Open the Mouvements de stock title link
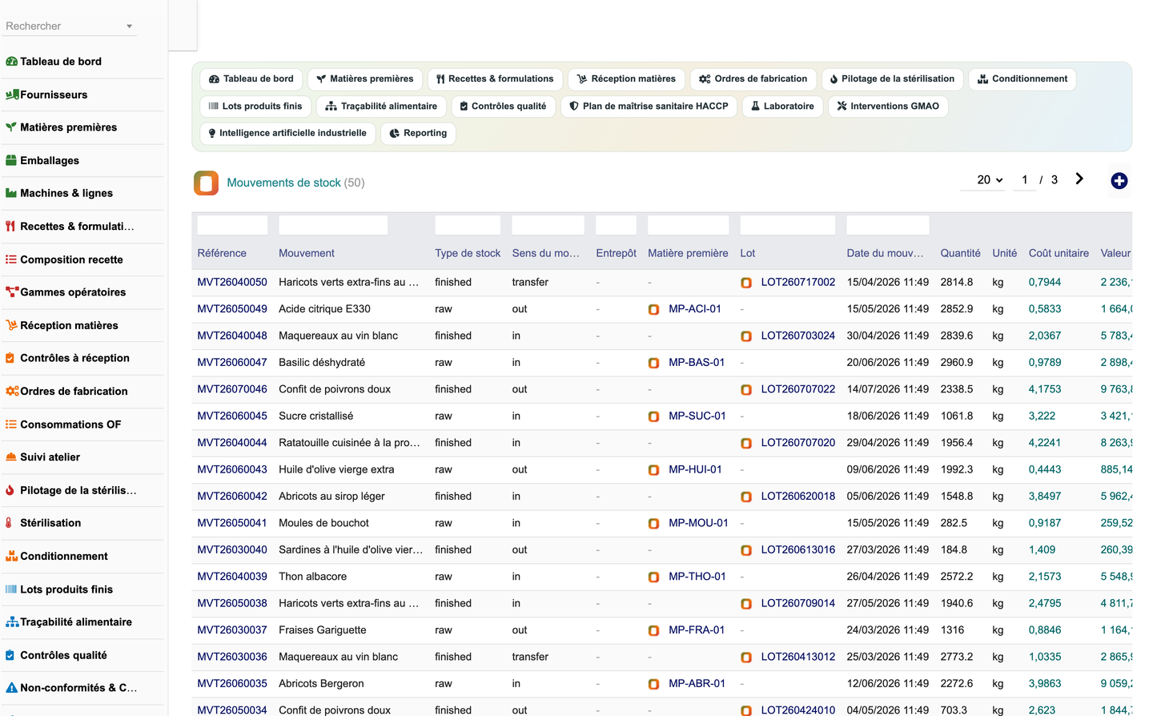This screenshot has height=716, width=1157. (283, 183)
